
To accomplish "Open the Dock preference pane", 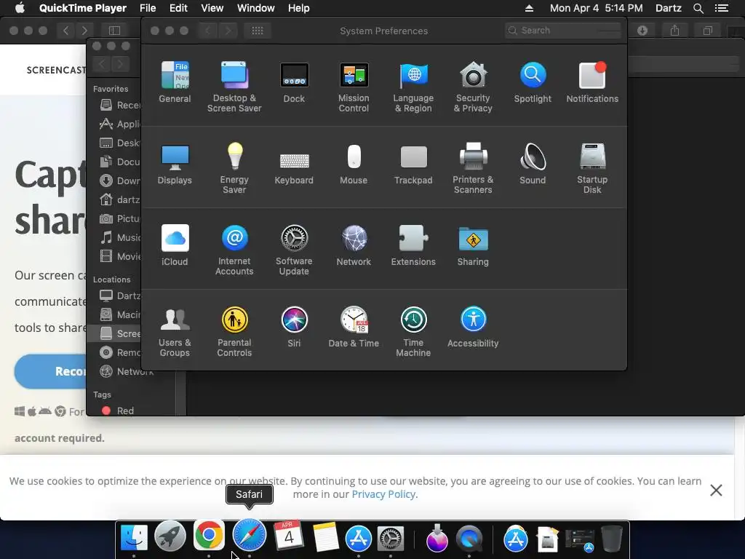I will 294,82.
